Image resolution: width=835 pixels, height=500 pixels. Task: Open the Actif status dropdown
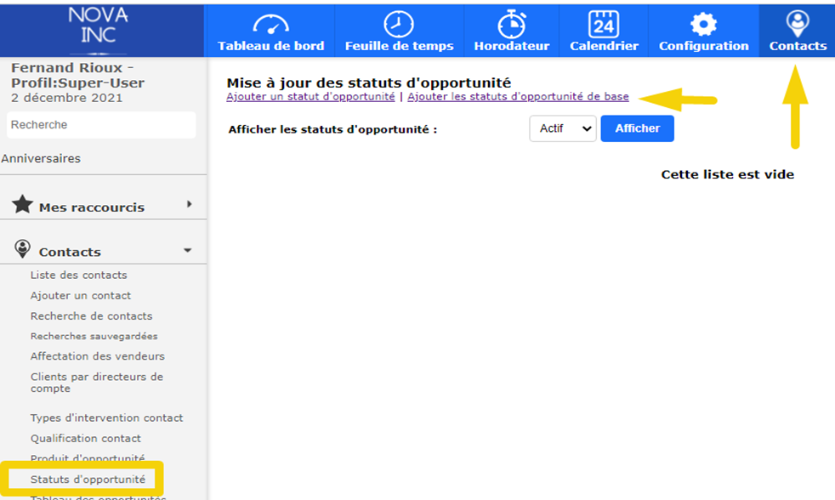pyautogui.click(x=562, y=128)
